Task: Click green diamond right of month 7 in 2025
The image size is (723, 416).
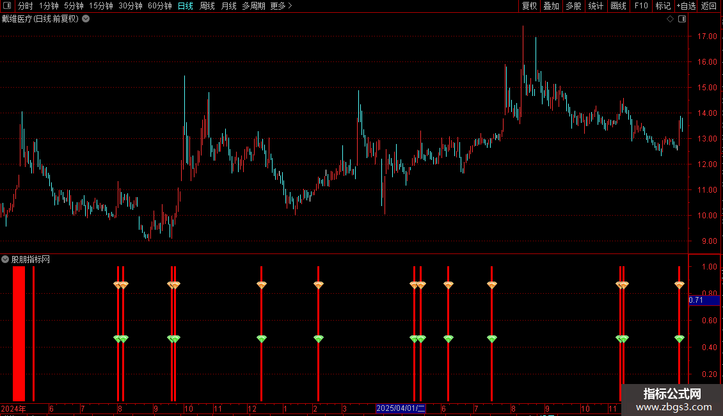Action: tap(492, 339)
